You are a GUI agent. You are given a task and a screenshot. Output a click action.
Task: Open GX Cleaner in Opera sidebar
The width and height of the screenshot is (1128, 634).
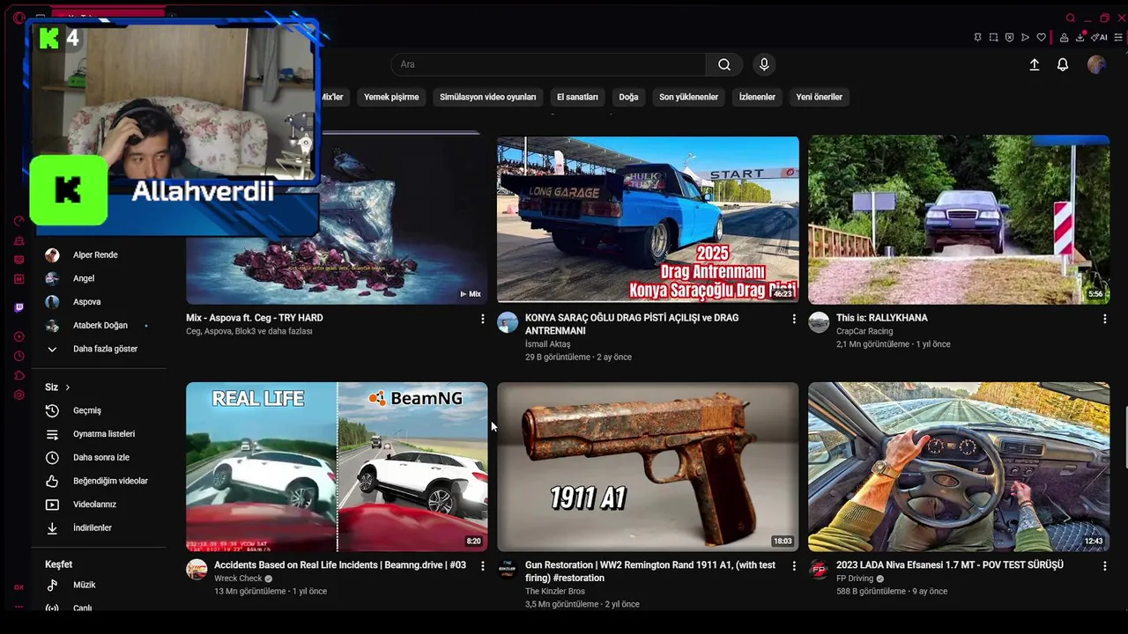[x=19, y=240]
